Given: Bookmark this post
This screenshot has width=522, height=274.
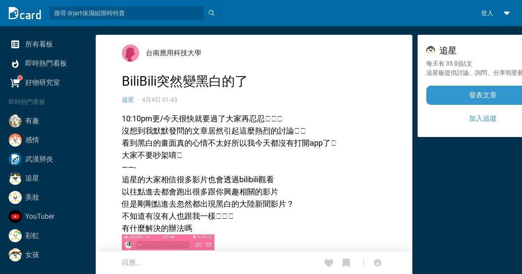Looking at the screenshot, I should (x=346, y=263).
